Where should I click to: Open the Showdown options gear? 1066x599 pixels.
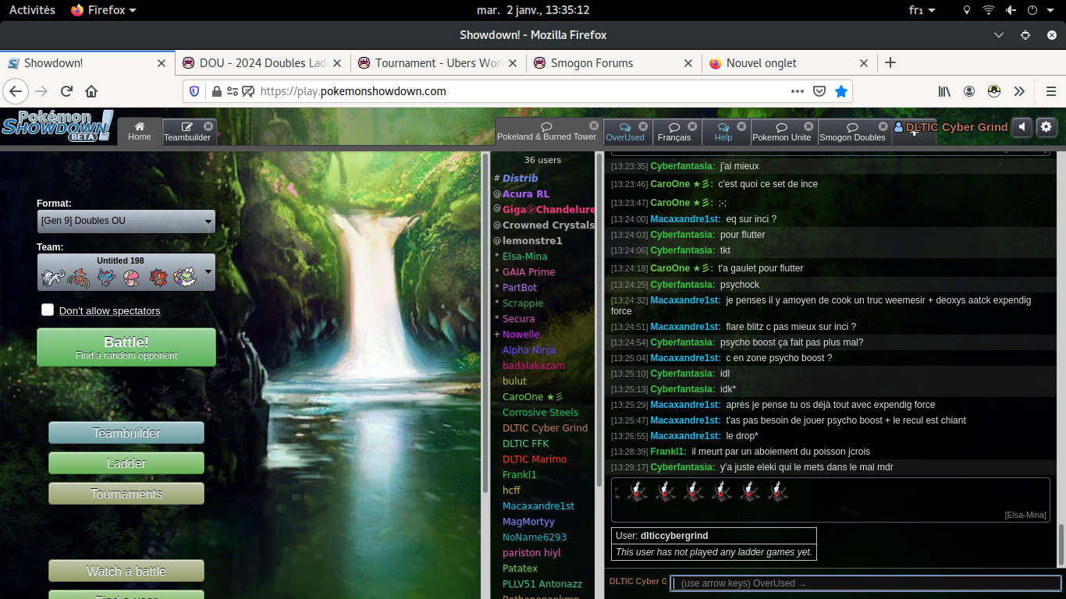(1046, 127)
